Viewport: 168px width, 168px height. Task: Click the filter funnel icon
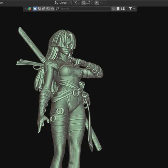[130, 9]
